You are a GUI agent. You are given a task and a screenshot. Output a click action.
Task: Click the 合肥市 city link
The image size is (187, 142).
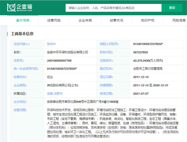pyautogui.click(x=58, y=93)
